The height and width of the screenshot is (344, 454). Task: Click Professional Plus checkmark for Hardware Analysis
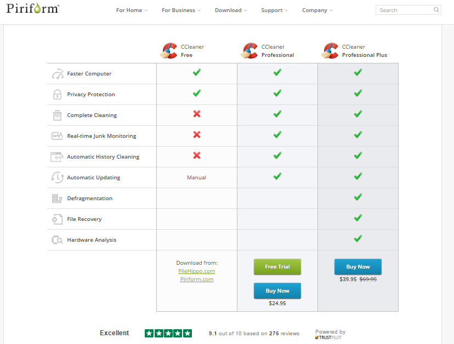358,238
